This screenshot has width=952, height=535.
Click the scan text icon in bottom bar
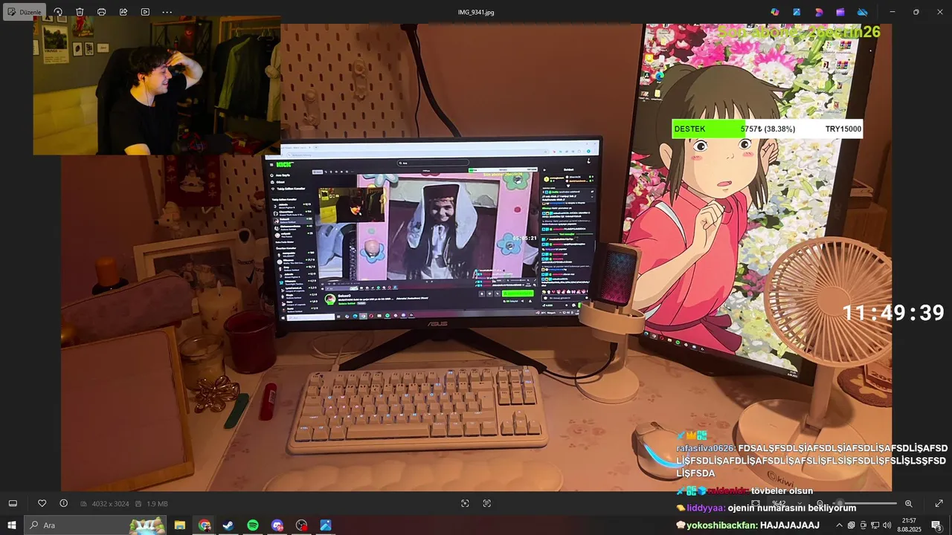pyautogui.click(x=487, y=503)
